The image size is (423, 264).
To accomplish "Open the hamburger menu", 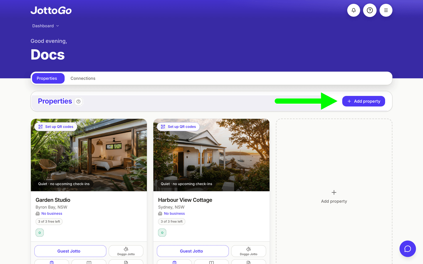I will pyautogui.click(x=386, y=10).
